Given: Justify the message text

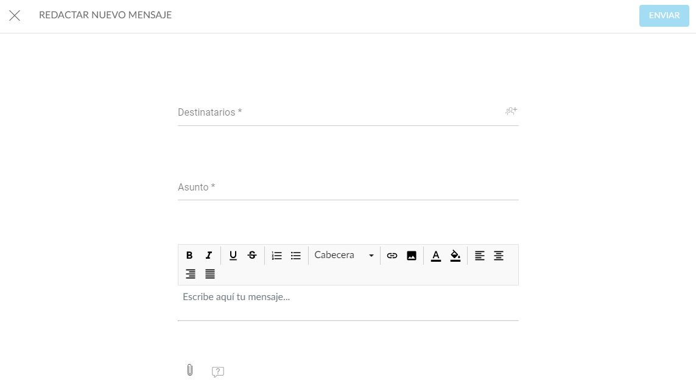Looking at the screenshot, I should click(x=210, y=274).
